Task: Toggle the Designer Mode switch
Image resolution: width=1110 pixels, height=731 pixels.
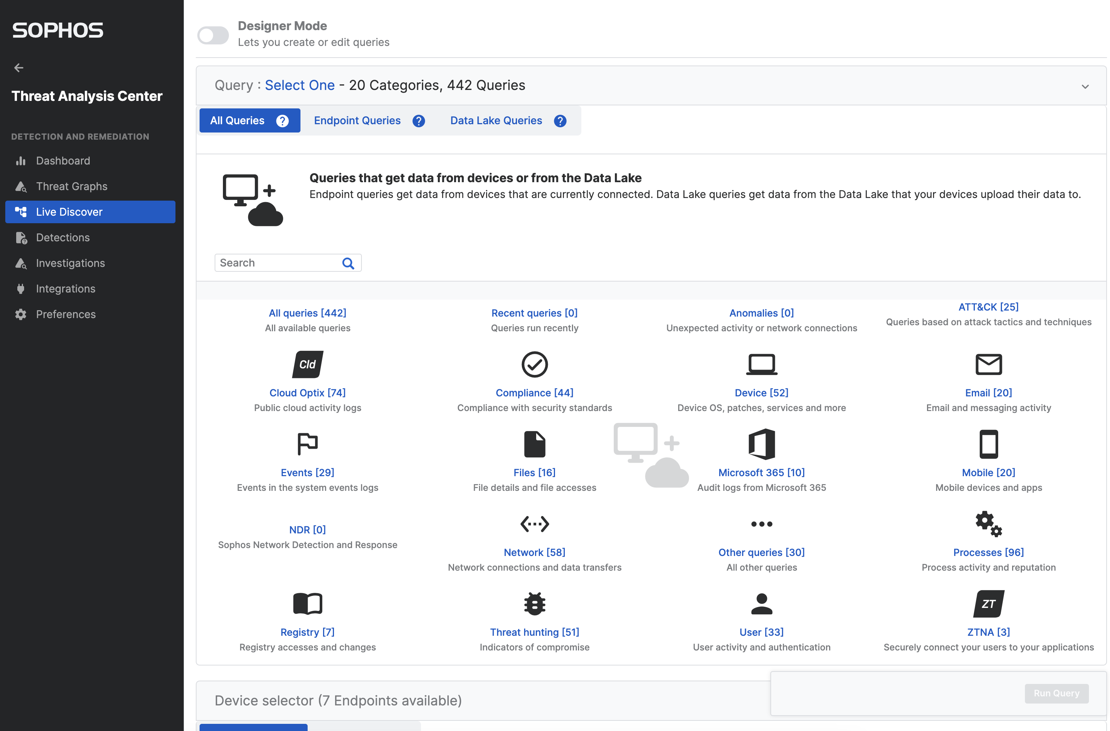Action: 213,35
